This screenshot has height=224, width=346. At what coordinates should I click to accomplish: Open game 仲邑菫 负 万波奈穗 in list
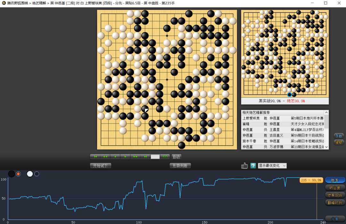coord(283,147)
